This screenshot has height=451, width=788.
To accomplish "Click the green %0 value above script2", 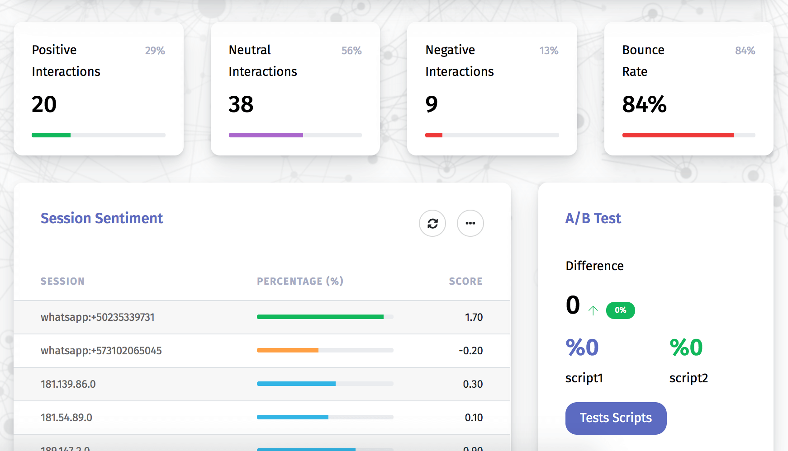I will point(686,348).
